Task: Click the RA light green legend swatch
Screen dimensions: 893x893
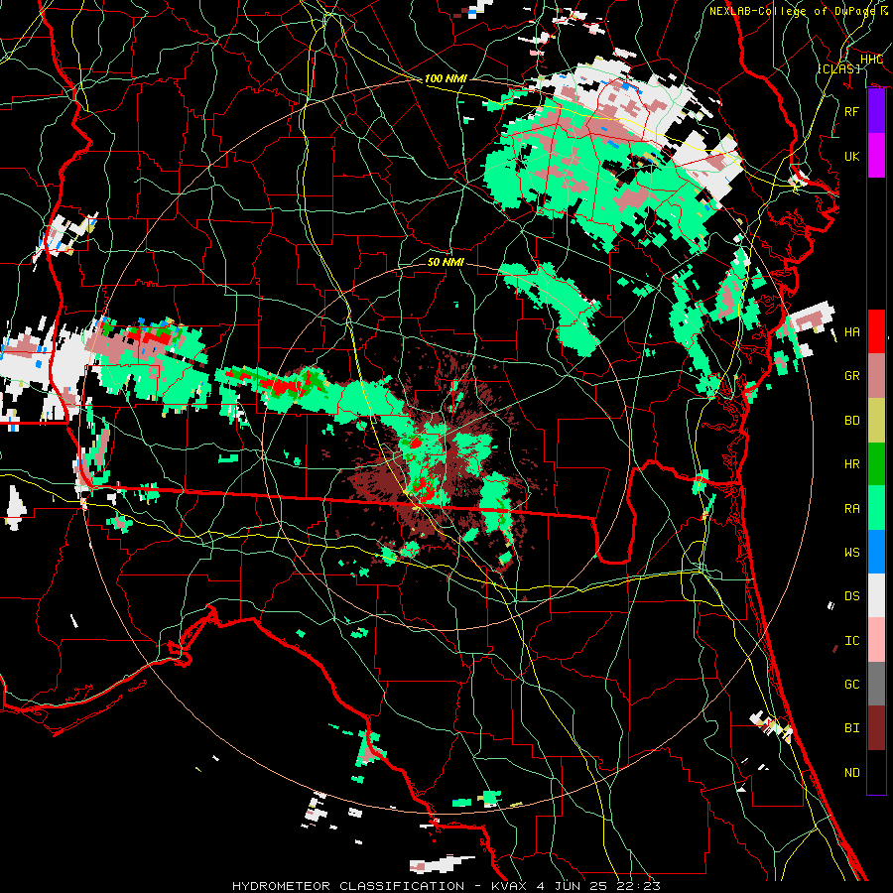Action: coord(876,508)
